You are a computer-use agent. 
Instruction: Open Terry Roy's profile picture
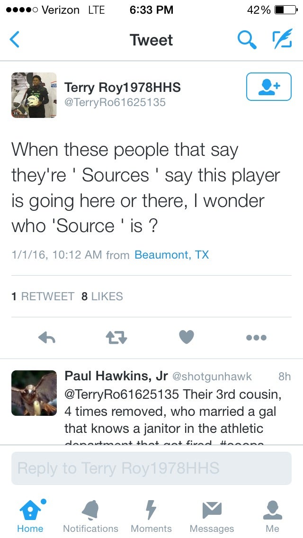[34, 95]
